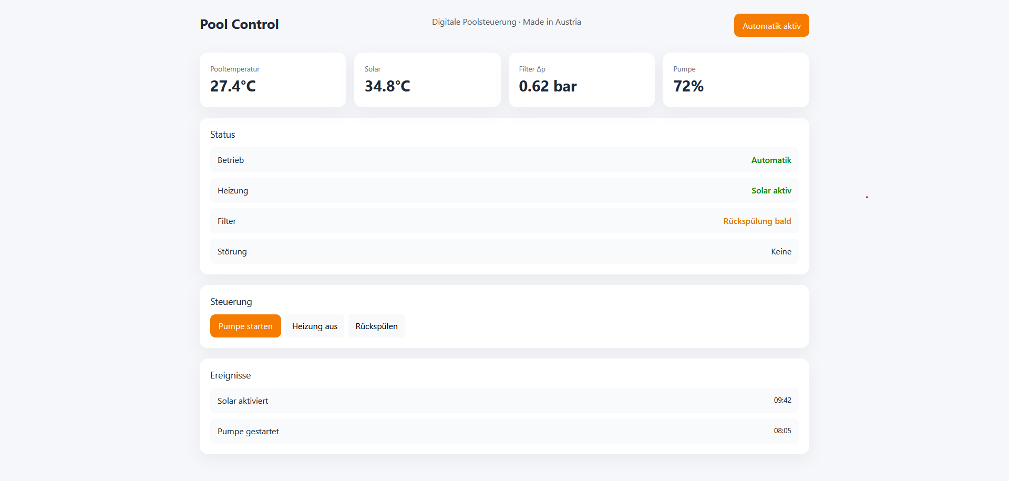1009x481 pixels.
Task: Click the green Automatik status value
Action: 771,160
